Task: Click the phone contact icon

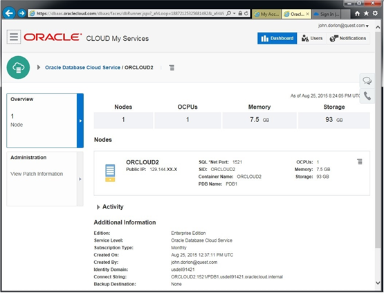Action: pos(367,96)
